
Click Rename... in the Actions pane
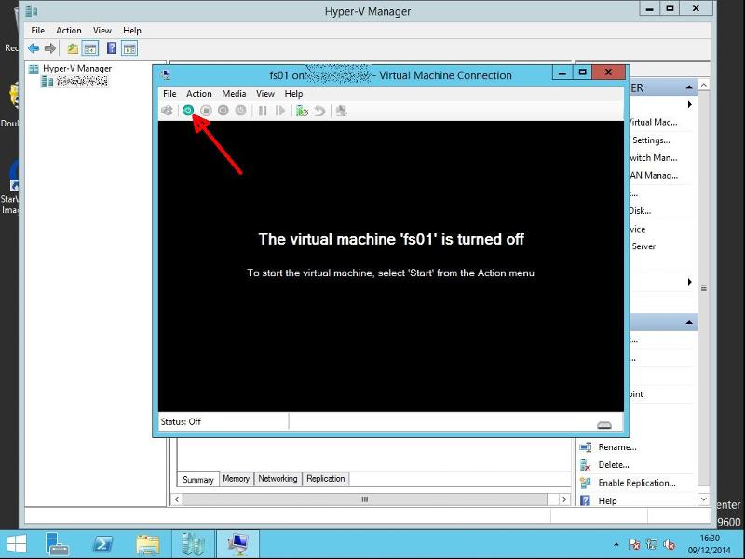[x=617, y=447]
